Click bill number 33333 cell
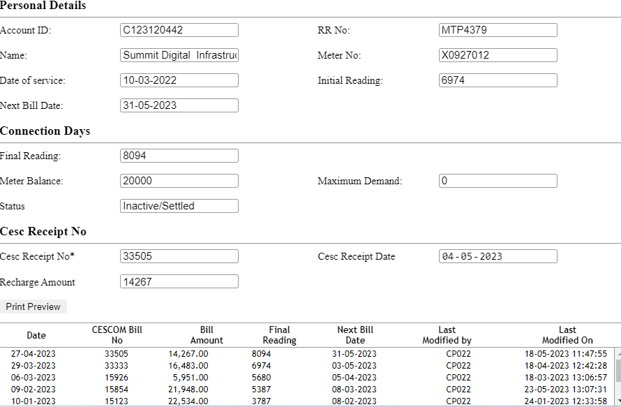The height and width of the screenshot is (407, 621). click(x=117, y=366)
